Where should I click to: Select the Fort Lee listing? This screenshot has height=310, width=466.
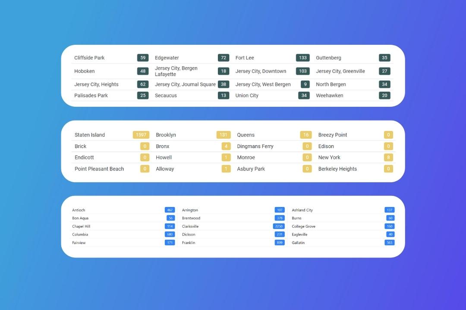(x=245, y=58)
